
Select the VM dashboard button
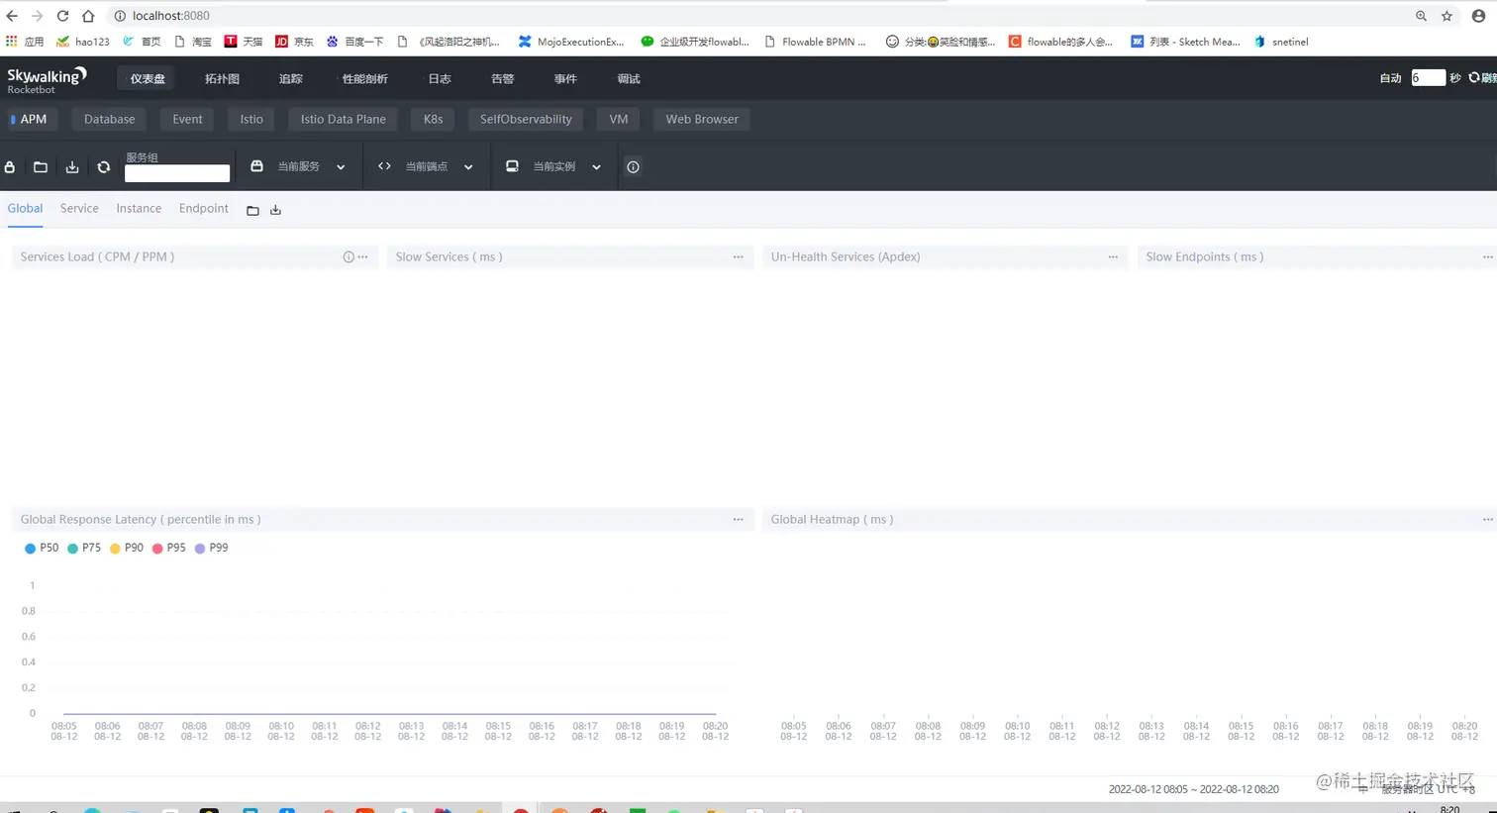[619, 120]
